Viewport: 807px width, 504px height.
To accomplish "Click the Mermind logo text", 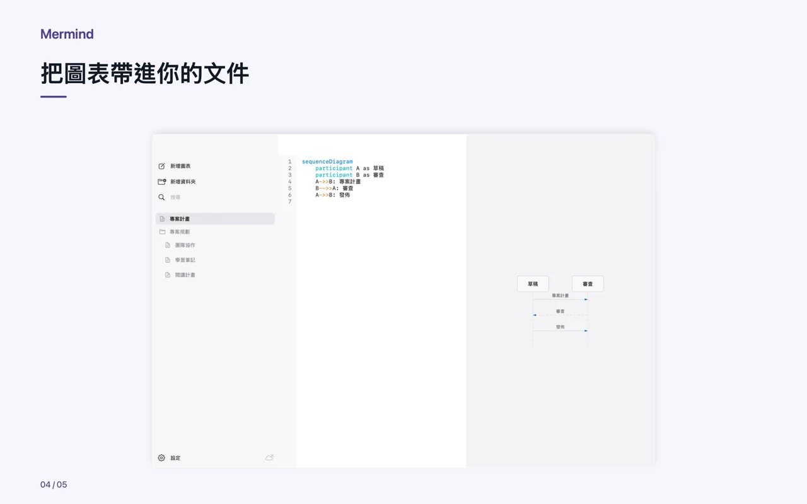I will [x=67, y=34].
